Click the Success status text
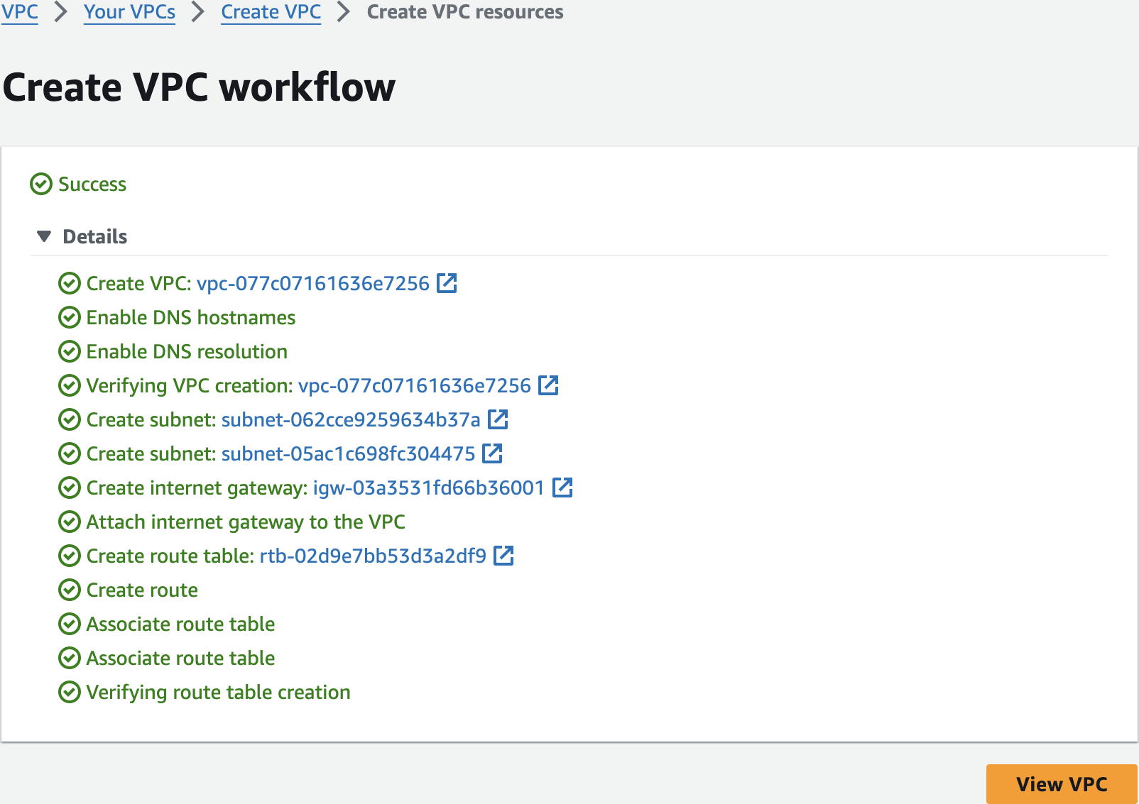Image resolution: width=1139 pixels, height=804 pixels. coord(92,185)
